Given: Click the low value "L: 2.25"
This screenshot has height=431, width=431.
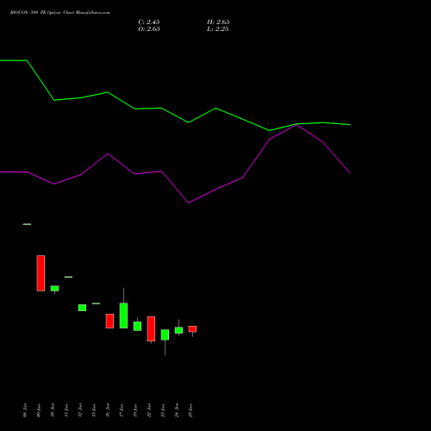Looking at the screenshot, I should (218, 29).
